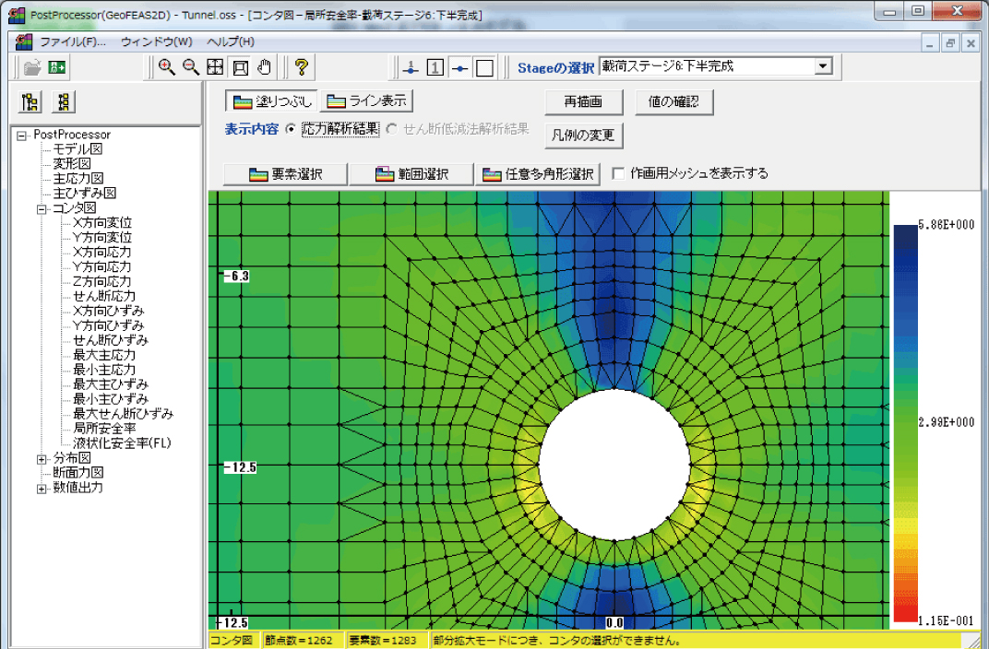Click the app icon in the menu bar
This screenshot has height=649, width=989.
24,42
